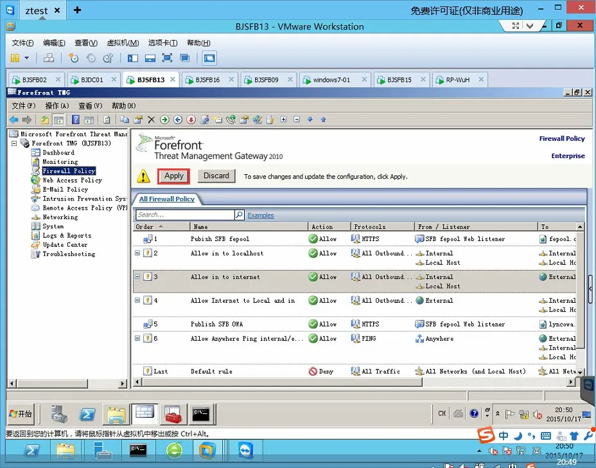The image size is (596, 468).
Task: Click the Send Ctrl+Alt+Del toolbar icon
Action: [49, 58]
